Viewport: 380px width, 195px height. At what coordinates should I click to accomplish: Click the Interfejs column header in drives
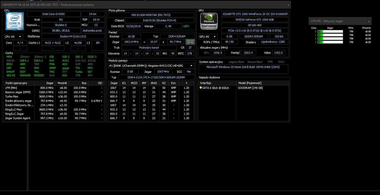pos(217,83)
